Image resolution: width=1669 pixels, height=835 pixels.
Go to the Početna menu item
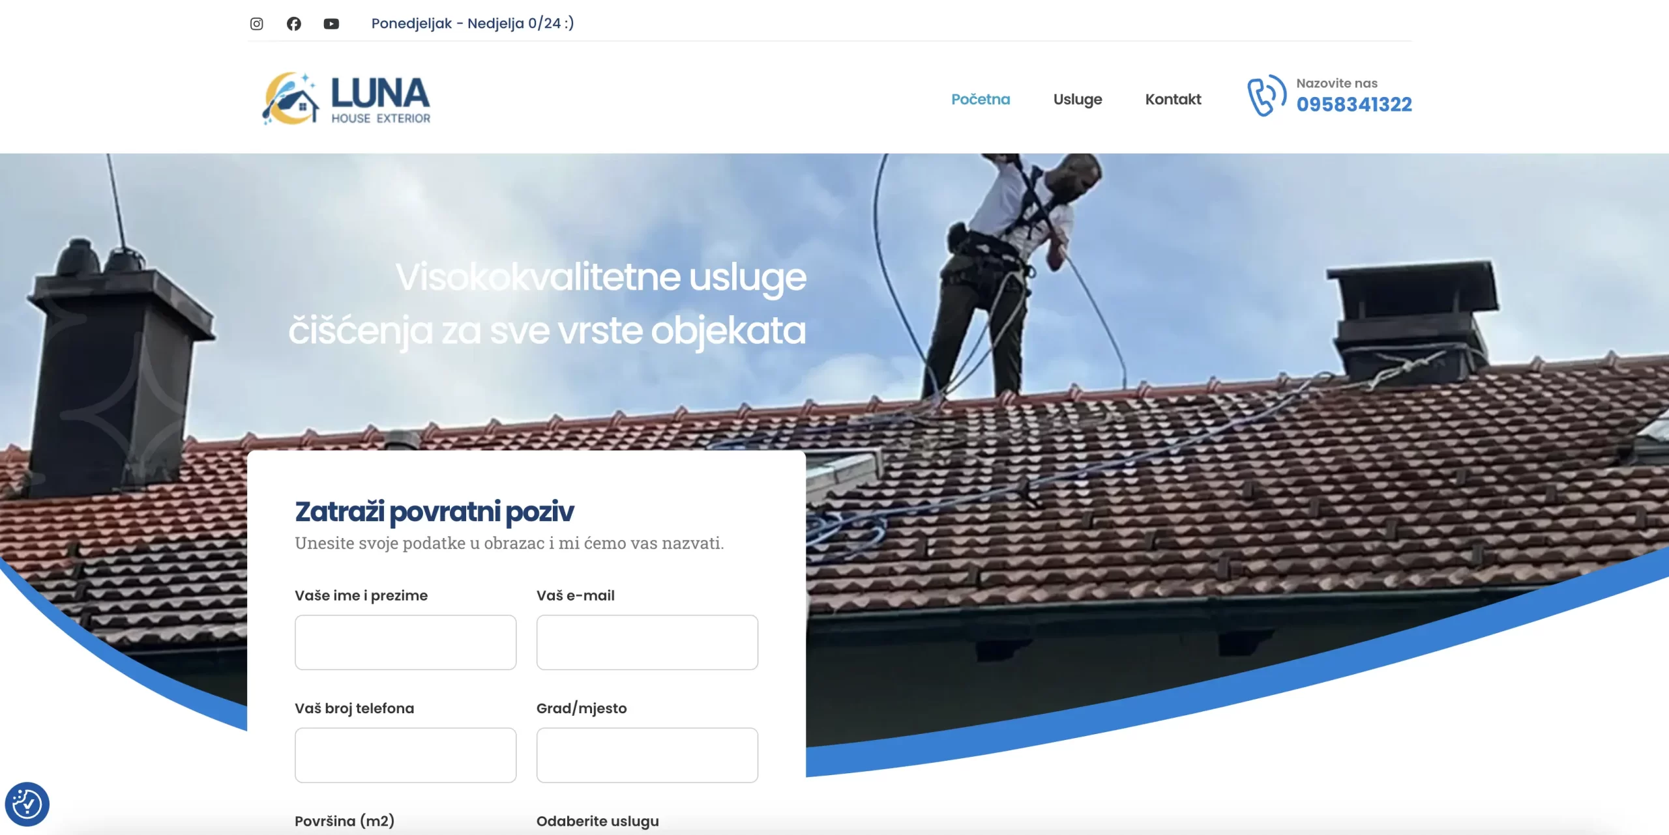[980, 99]
